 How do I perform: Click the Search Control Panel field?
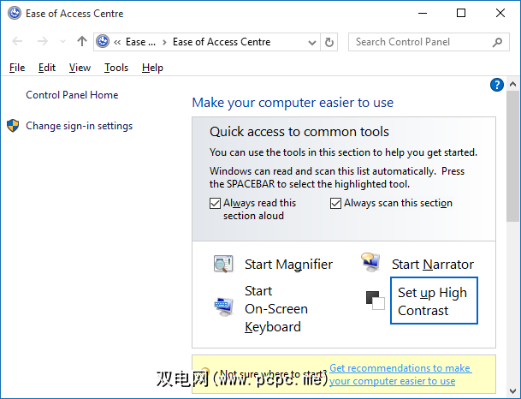click(429, 42)
